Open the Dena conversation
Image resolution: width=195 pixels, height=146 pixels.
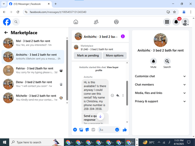coord(33,84)
